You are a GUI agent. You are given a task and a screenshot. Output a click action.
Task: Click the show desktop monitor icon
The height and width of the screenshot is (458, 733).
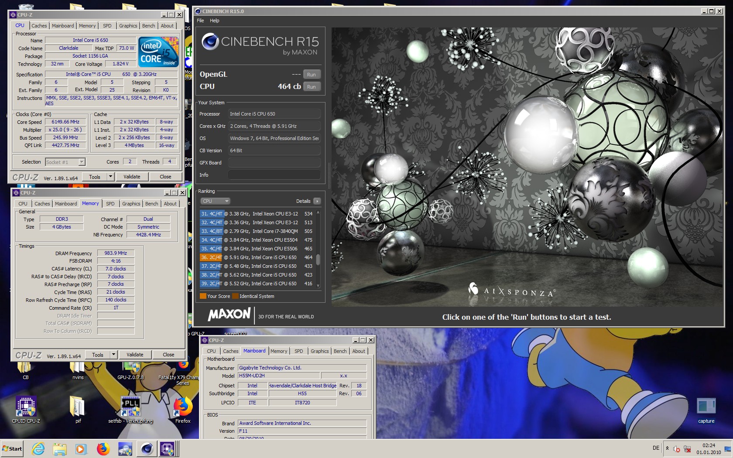727,448
